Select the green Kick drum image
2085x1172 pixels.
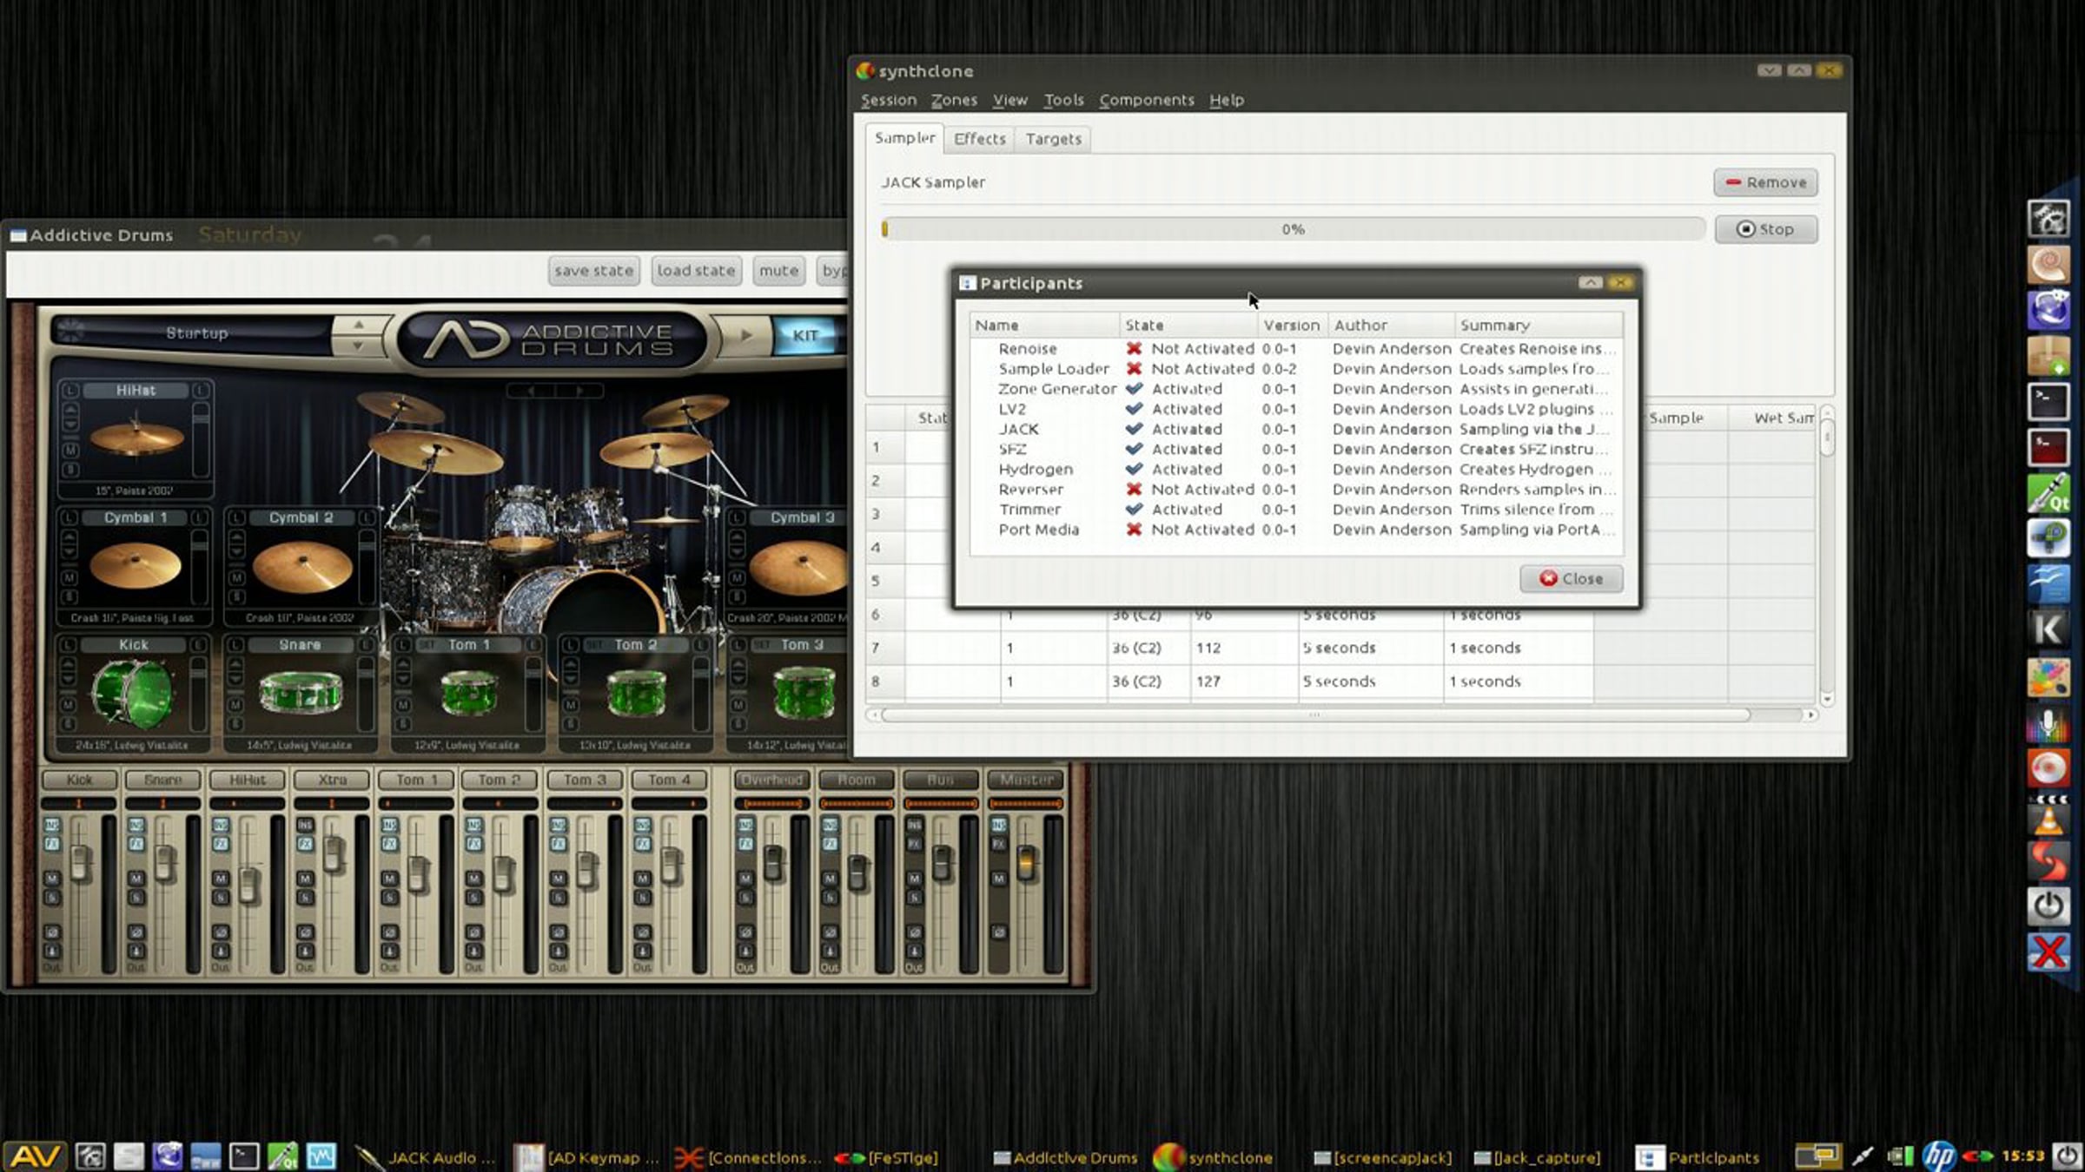click(132, 693)
